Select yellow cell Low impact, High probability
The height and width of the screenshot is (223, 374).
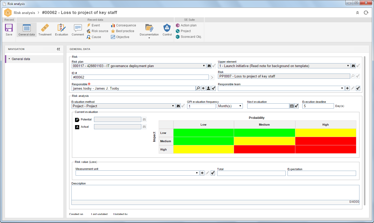326,133
